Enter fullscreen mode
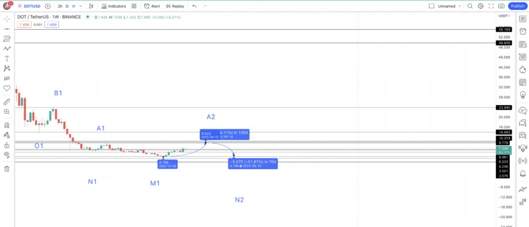 (491, 6)
